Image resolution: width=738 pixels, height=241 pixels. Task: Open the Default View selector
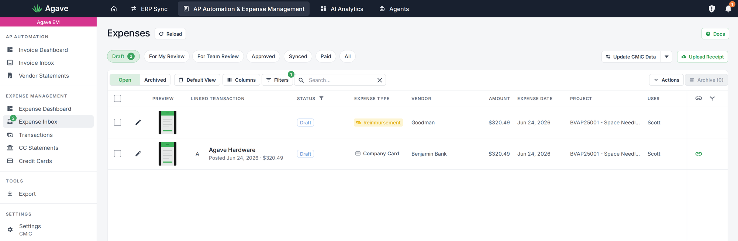pos(197,80)
